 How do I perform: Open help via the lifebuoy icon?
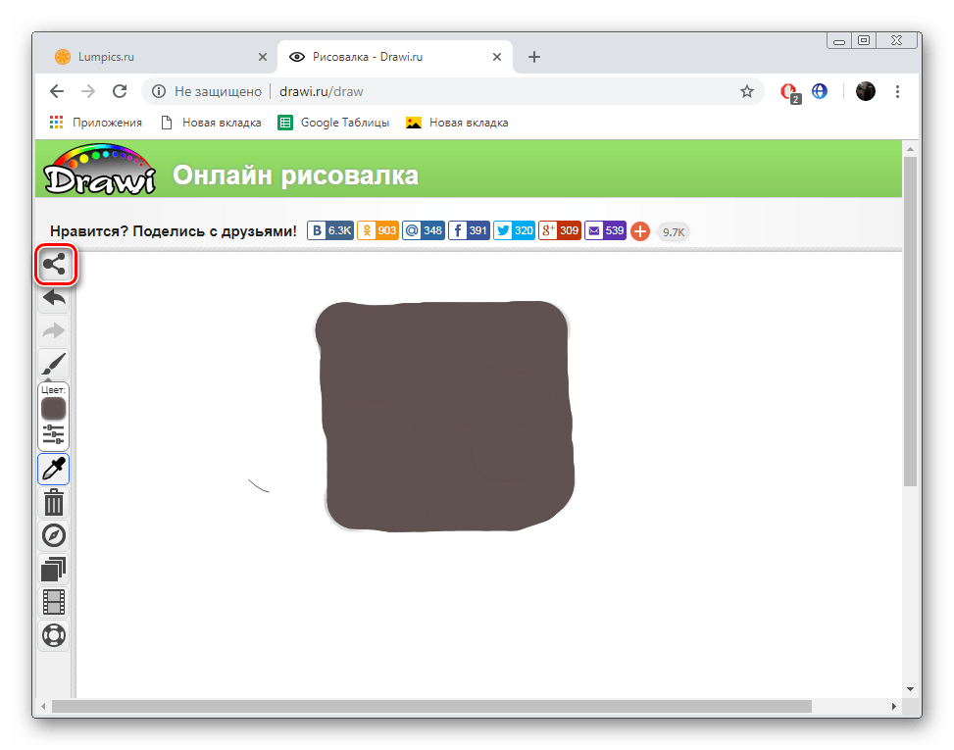[54, 635]
